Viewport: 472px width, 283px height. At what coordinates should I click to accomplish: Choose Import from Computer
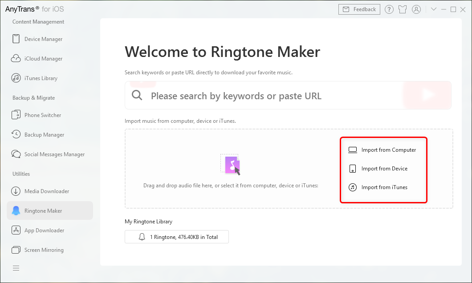[388, 150]
